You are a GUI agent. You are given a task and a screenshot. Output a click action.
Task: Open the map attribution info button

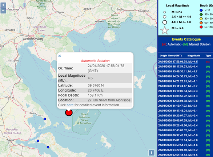coord(152,153)
